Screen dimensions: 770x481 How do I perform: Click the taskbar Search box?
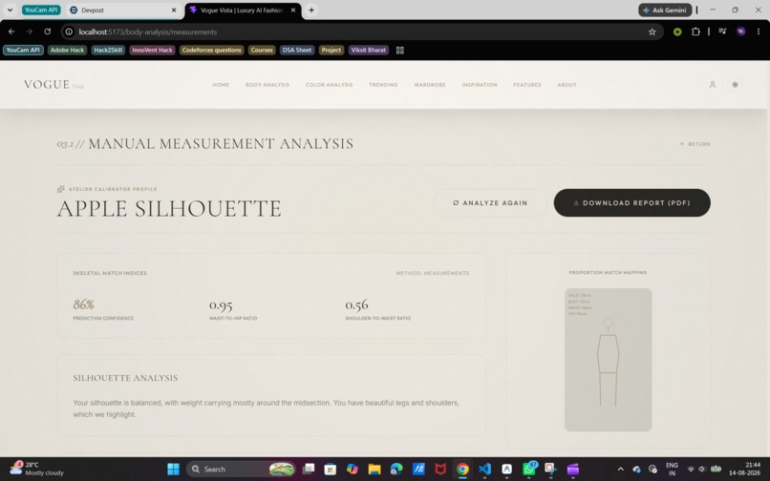pyautogui.click(x=241, y=469)
